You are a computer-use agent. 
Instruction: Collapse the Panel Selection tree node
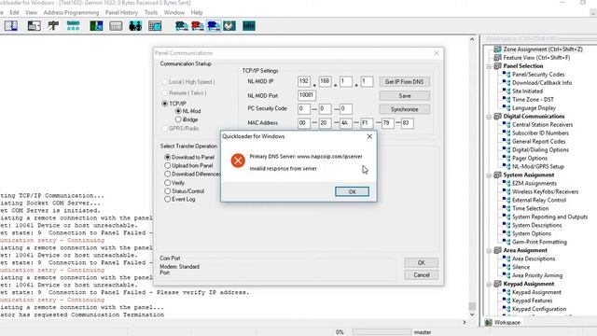click(489, 66)
